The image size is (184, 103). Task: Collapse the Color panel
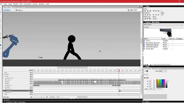click(145, 67)
